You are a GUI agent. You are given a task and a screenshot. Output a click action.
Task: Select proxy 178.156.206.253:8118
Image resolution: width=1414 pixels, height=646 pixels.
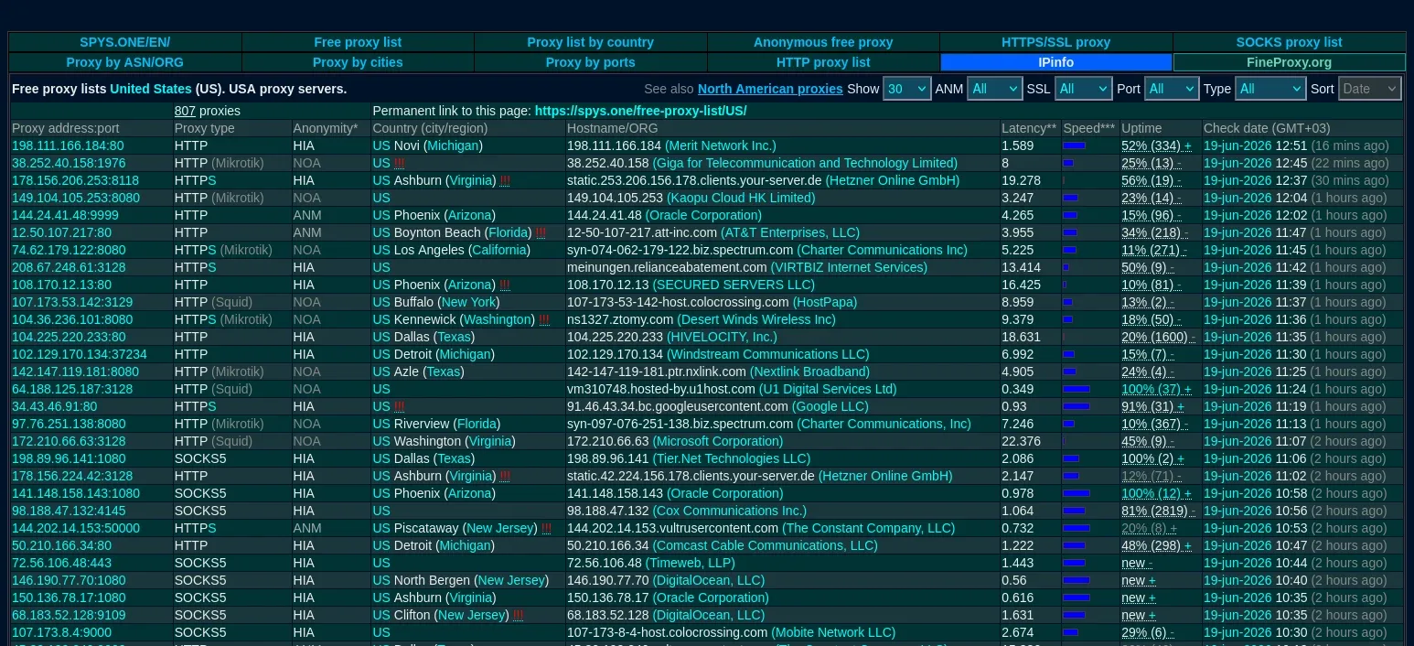[76, 180]
